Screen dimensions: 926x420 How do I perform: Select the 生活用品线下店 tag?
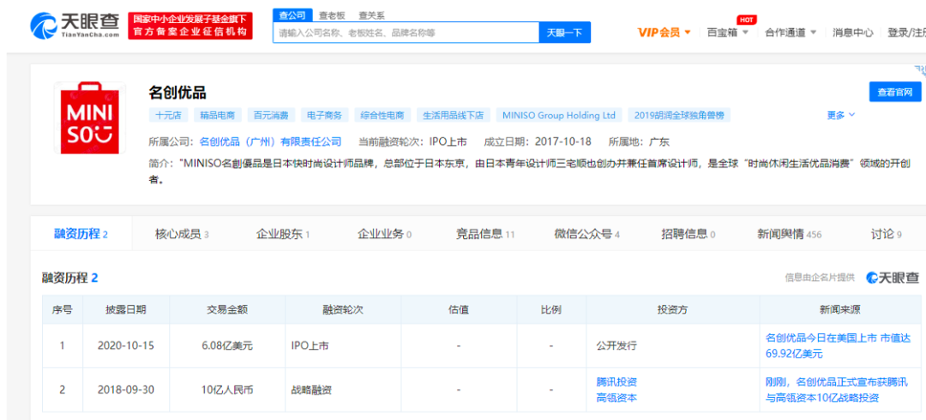(x=454, y=115)
